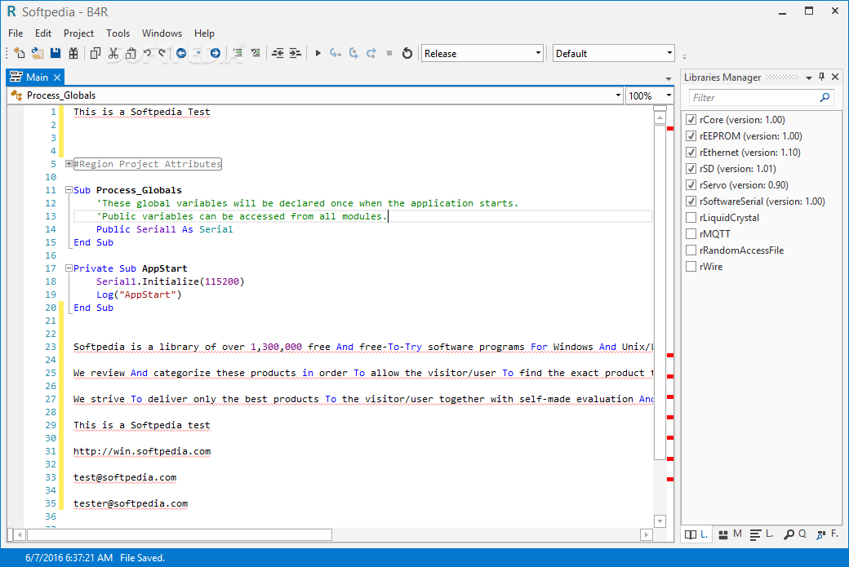Screen dimensions: 849x567
Task: Click the Undo arrow icon
Action: click(x=147, y=53)
